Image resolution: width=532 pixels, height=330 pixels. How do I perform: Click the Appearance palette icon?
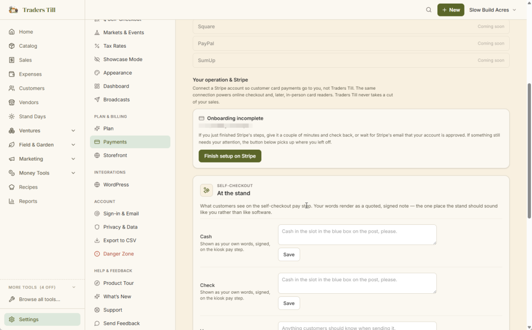click(x=97, y=73)
